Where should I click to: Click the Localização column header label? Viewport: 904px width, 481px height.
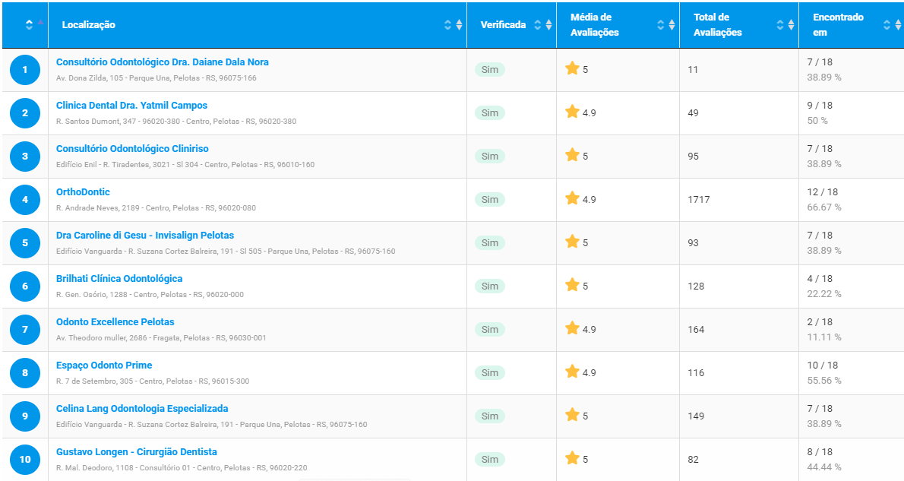point(89,25)
